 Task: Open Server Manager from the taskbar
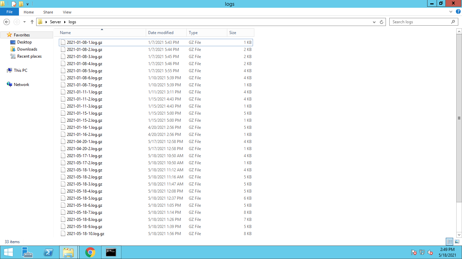click(27, 252)
